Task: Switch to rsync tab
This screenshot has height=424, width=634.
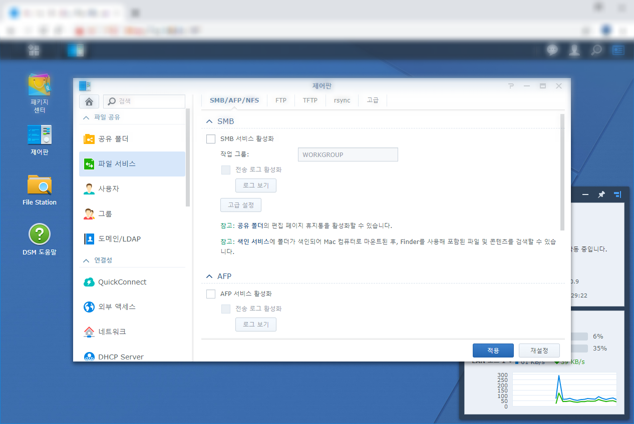Action: pyautogui.click(x=342, y=100)
